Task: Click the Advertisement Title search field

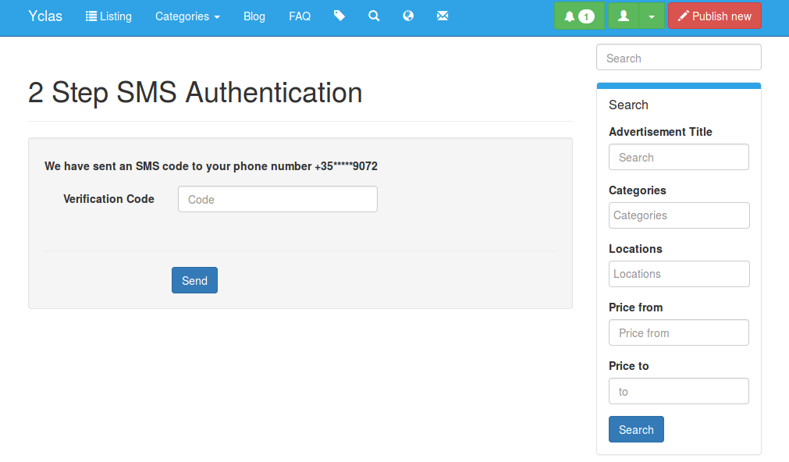Action: 679,157
